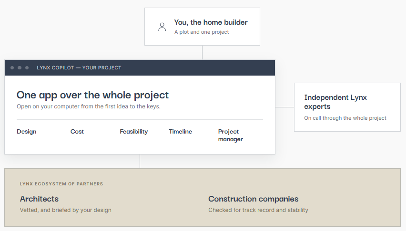Screen dimensions: 406x231
Task: Click the 'LYNX COPILOT — YOUR PROJECT' title
Action: [79, 67]
